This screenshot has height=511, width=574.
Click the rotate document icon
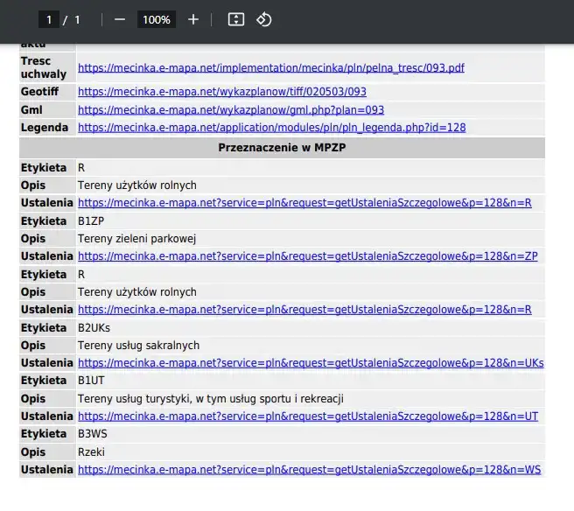(x=263, y=19)
